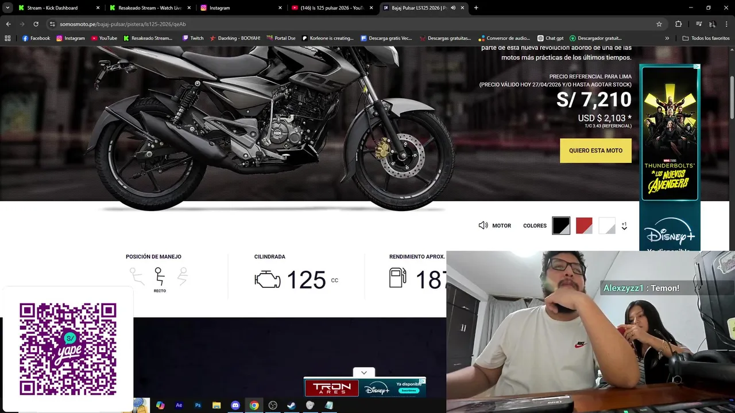Open OBS Studio from the taskbar
This screenshot has height=413, width=735.
click(273, 405)
